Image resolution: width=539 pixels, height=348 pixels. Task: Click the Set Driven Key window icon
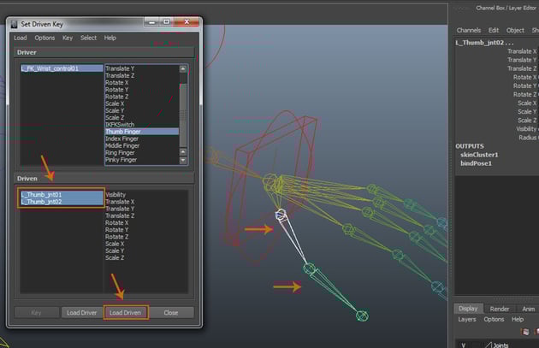click(14, 24)
